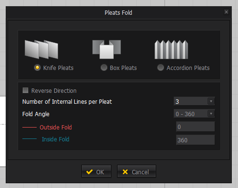Click the Inside Fold angle field
238x188 pixels.
click(196, 140)
